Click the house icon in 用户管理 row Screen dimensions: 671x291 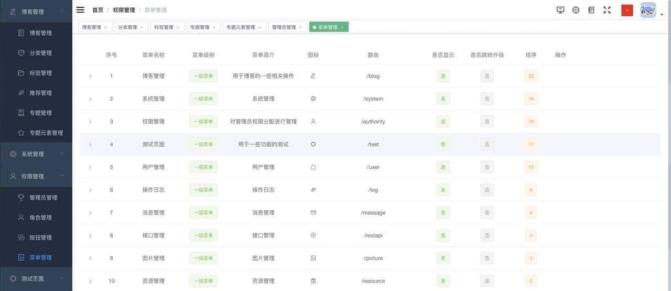click(x=313, y=167)
